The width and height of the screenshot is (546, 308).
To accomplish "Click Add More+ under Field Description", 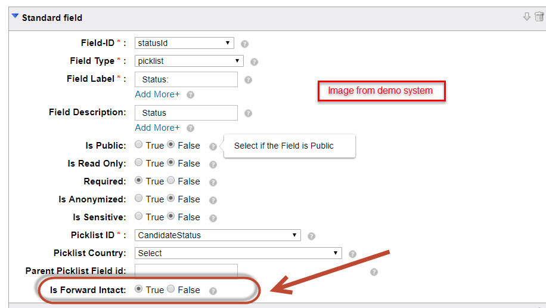I will pos(157,128).
